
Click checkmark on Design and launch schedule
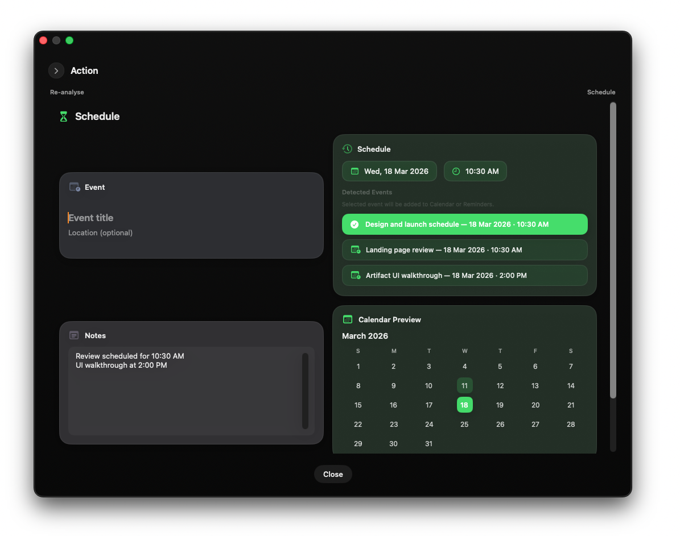pos(355,225)
